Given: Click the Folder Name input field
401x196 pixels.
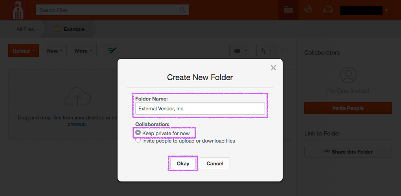Looking at the screenshot, I should (x=200, y=108).
